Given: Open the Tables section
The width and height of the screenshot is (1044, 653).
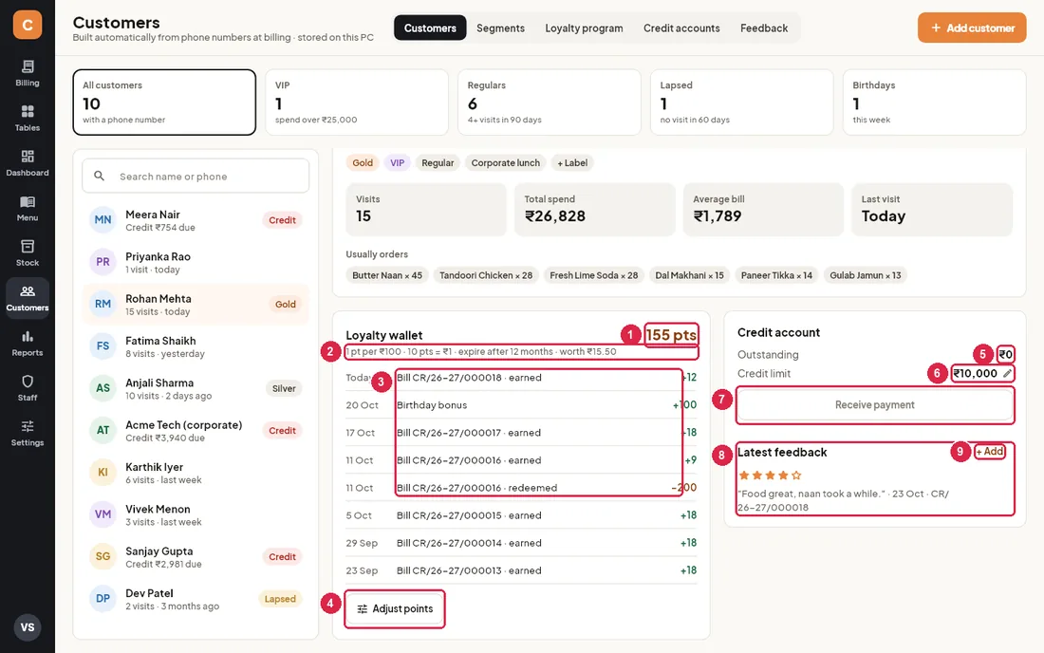Looking at the screenshot, I should [x=28, y=119].
